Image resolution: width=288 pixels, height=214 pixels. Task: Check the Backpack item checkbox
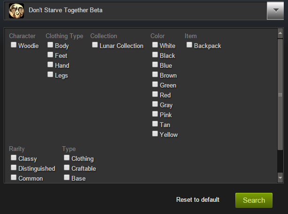189,45
